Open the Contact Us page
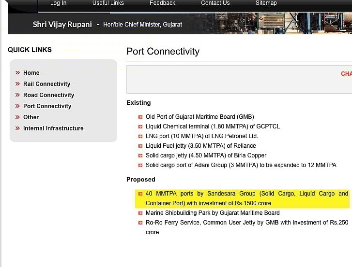This screenshot has width=352, height=267. click(215, 3)
